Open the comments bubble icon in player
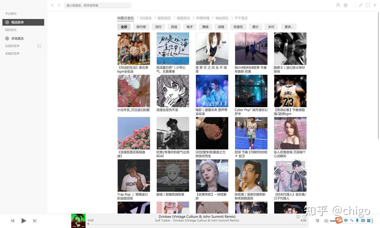The image size is (380, 228). [x=304, y=217]
